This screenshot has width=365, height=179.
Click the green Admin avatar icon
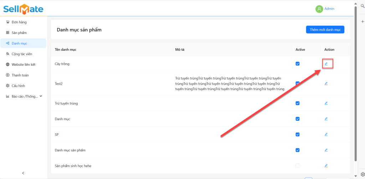(x=319, y=9)
